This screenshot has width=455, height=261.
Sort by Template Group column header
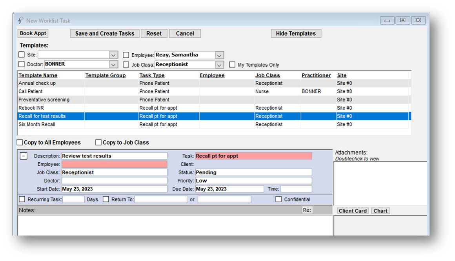(x=106, y=75)
